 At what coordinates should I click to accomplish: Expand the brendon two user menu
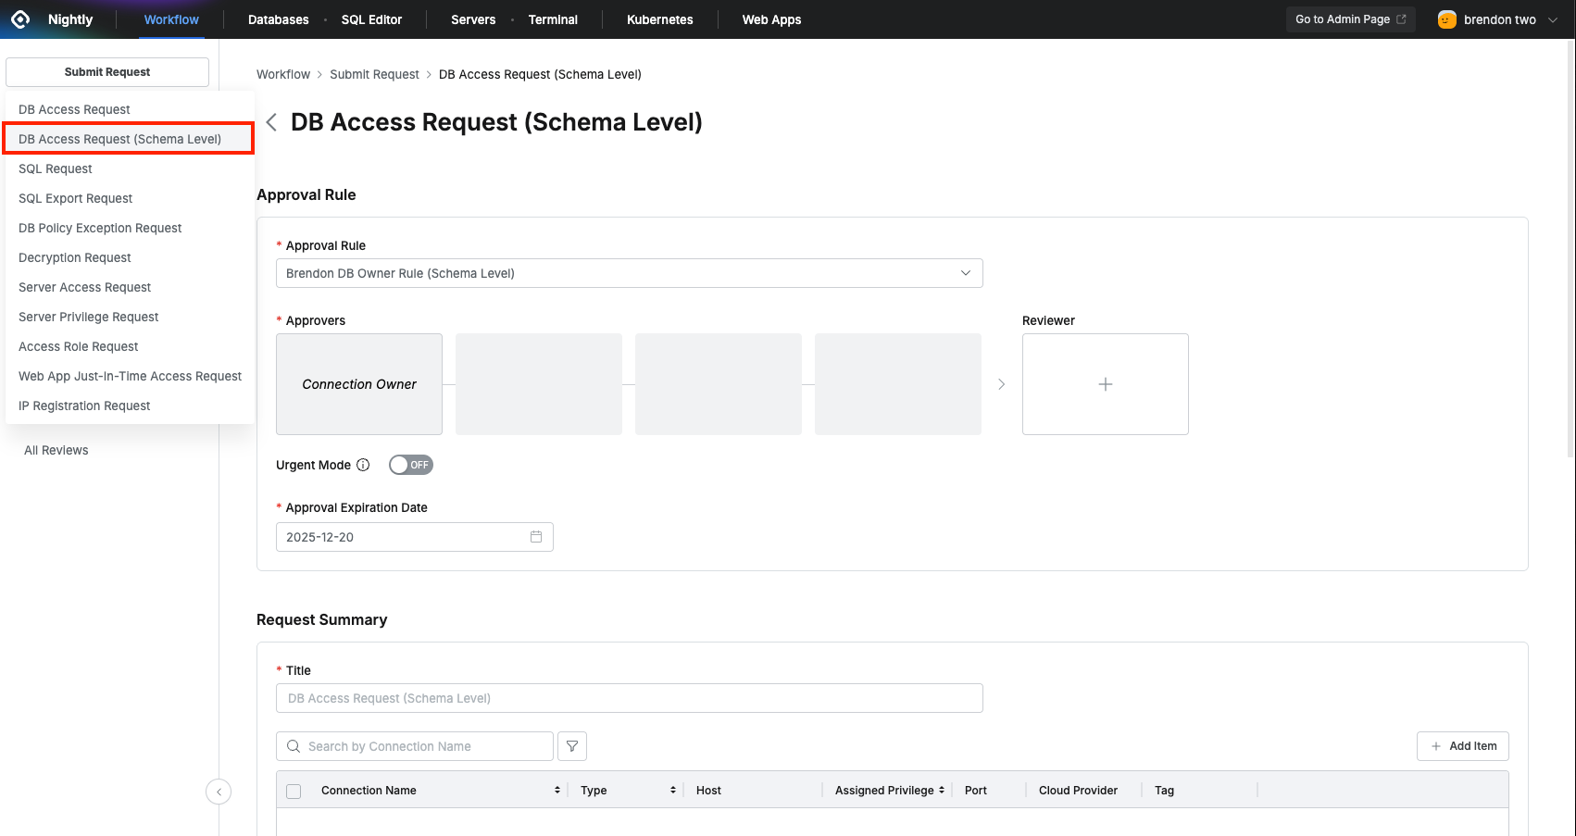tap(1553, 19)
